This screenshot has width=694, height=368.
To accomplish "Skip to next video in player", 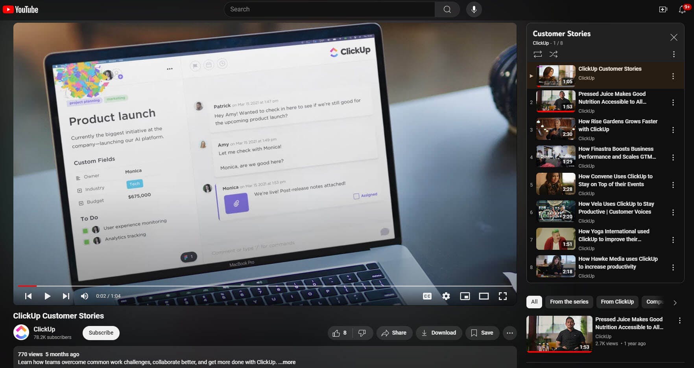I will (66, 296).
